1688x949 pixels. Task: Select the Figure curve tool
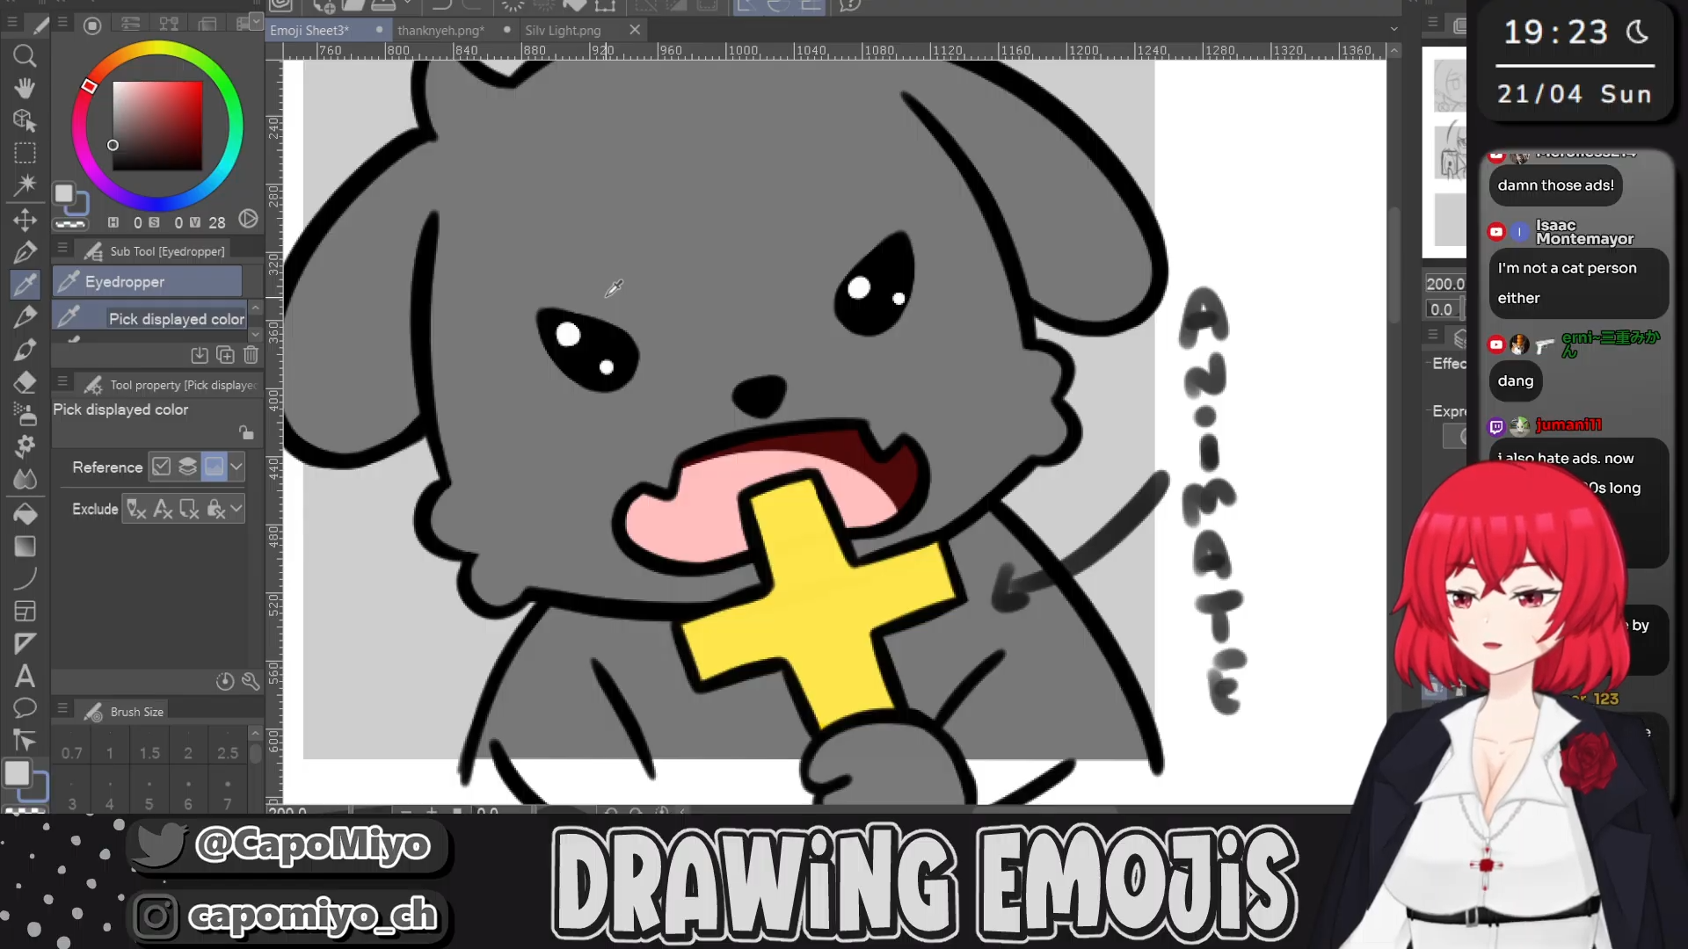(25, 578)
